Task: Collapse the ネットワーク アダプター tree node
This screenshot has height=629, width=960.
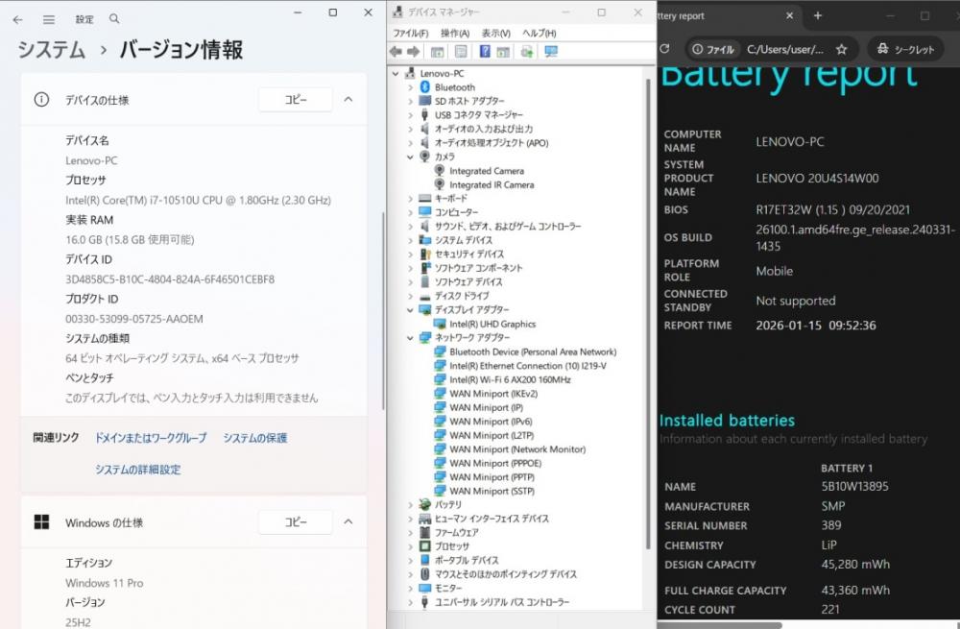Action: click(411, 338)
